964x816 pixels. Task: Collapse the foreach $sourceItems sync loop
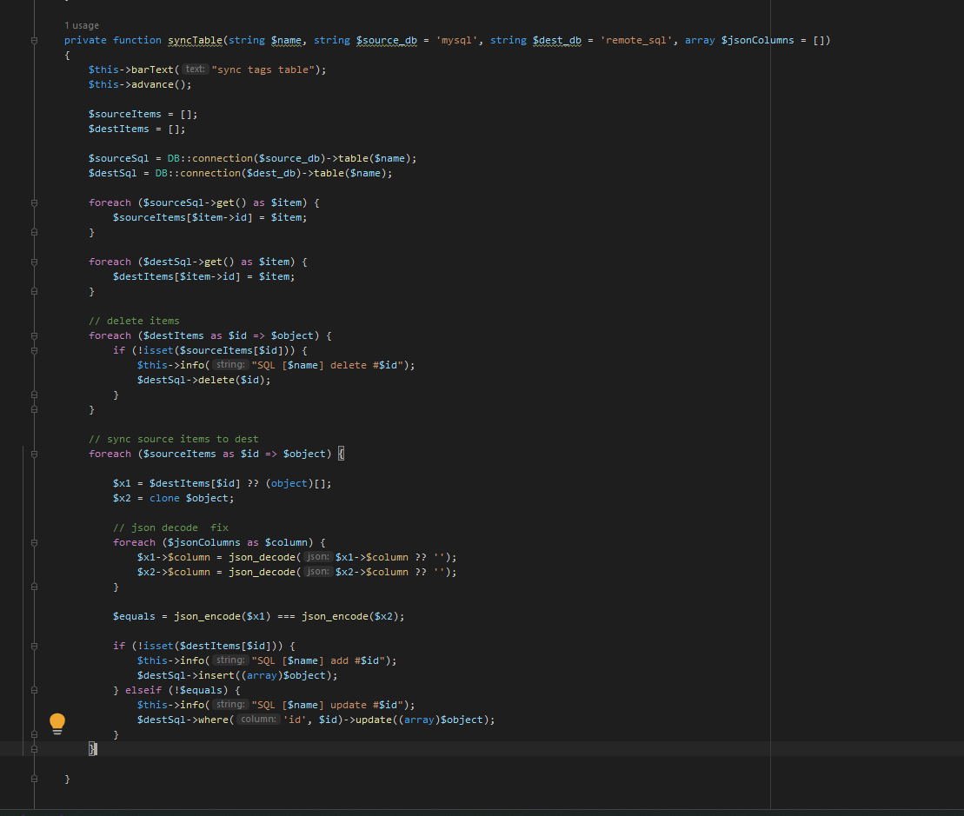(x=34, y=454)
